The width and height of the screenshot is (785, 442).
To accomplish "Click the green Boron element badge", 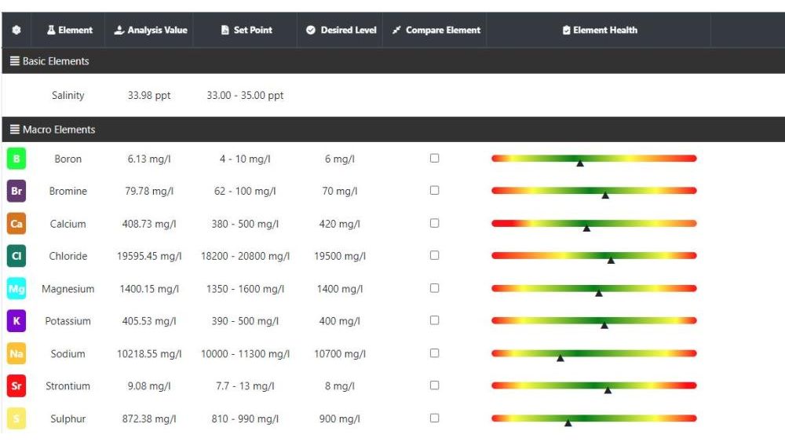I will click(x=16, y=159).
